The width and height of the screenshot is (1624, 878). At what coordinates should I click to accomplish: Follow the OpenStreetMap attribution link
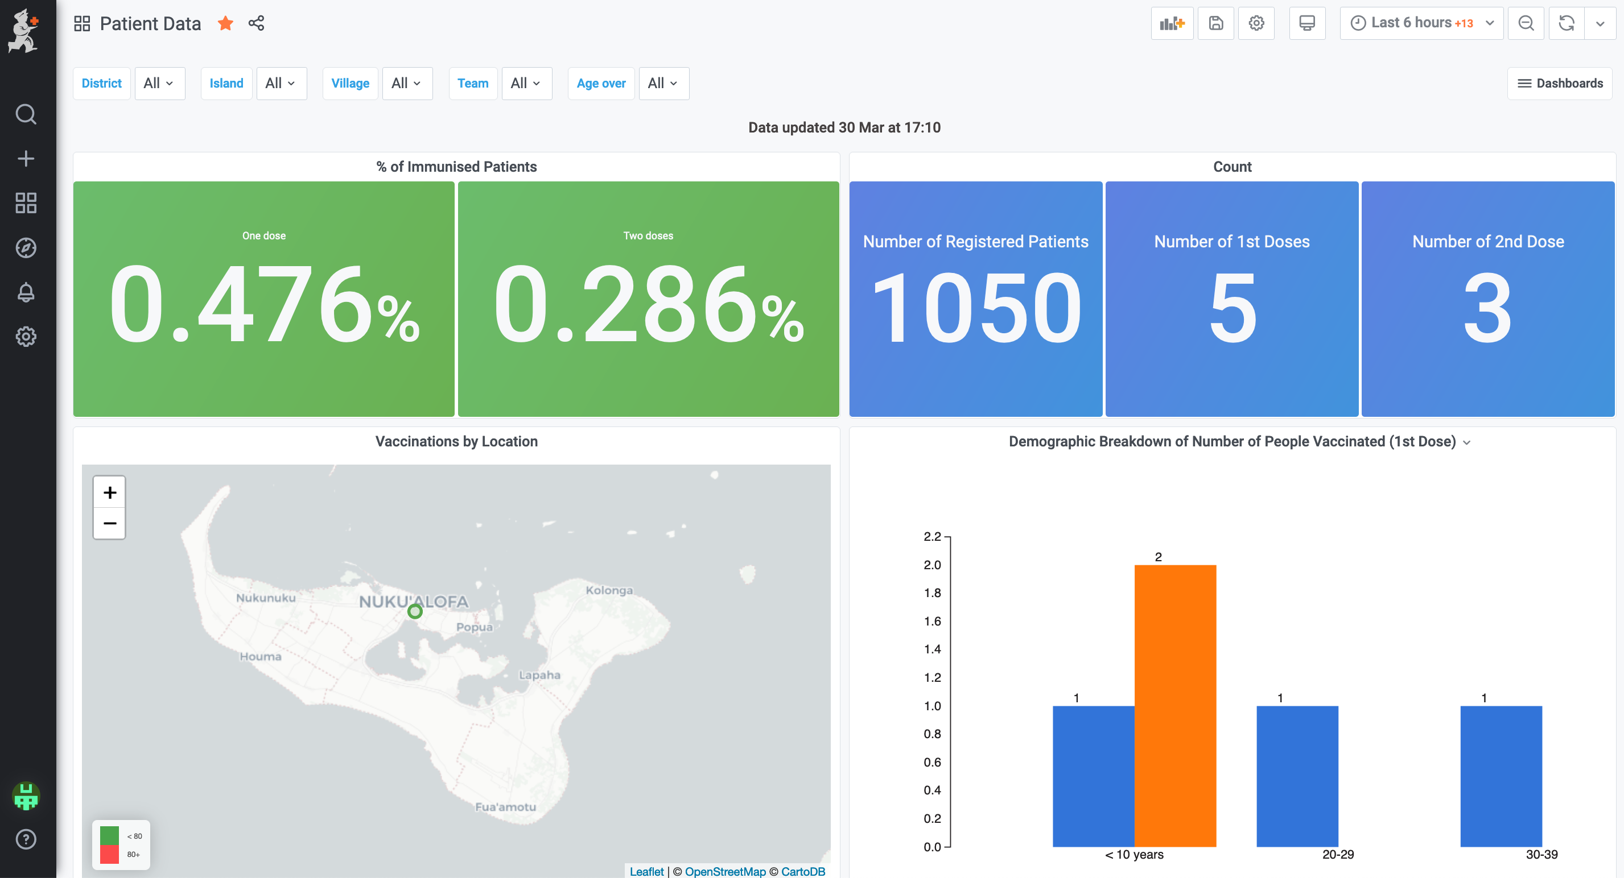pyautogui.click(x=725, y=871)
